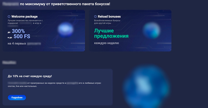This screenshot has height=108, width=208.
Task: Click the на 4 первых text
Action: click(x=17, y=43)
